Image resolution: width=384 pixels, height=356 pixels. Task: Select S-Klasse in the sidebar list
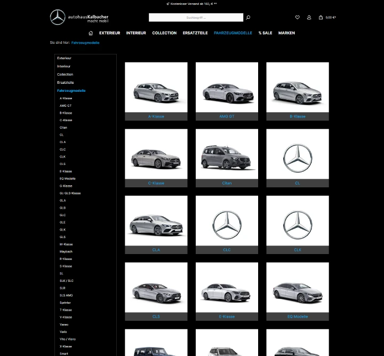tap(66, 266)
